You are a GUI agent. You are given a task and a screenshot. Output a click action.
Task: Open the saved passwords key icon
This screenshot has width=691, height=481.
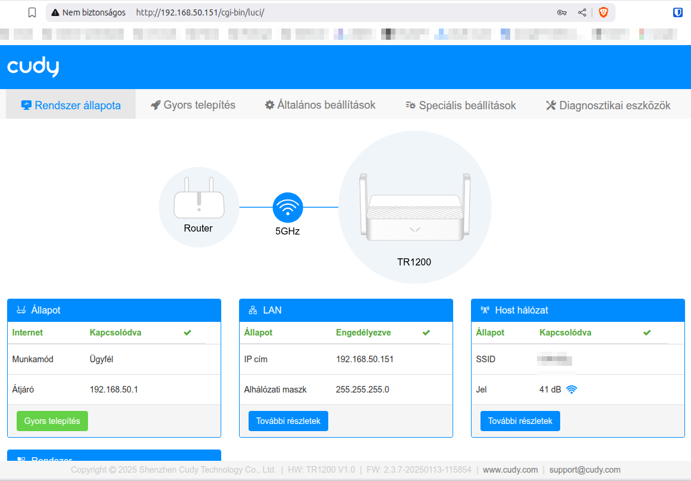(x=562, y=12)
